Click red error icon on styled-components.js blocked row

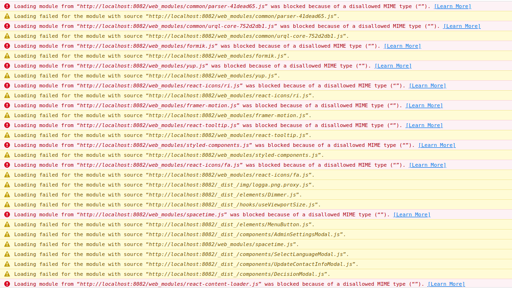(7, 145)
